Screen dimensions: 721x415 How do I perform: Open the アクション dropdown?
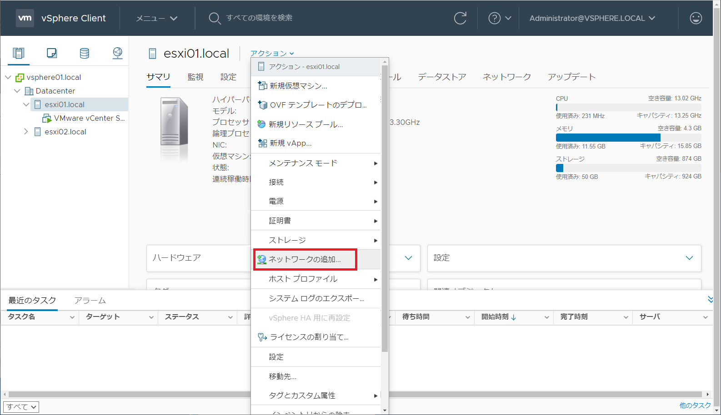[272, 54]
